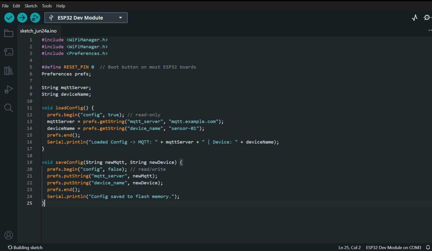Click prefs.end(); on line 15
Screen dimensions: 432x251
tap(63, 135)
